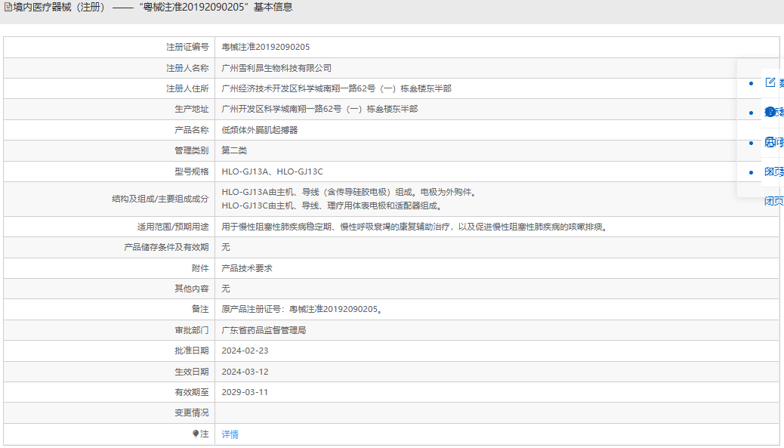784x448 pixels.
Task: Click effective date 2024-03-12
Action: [245, 372]
